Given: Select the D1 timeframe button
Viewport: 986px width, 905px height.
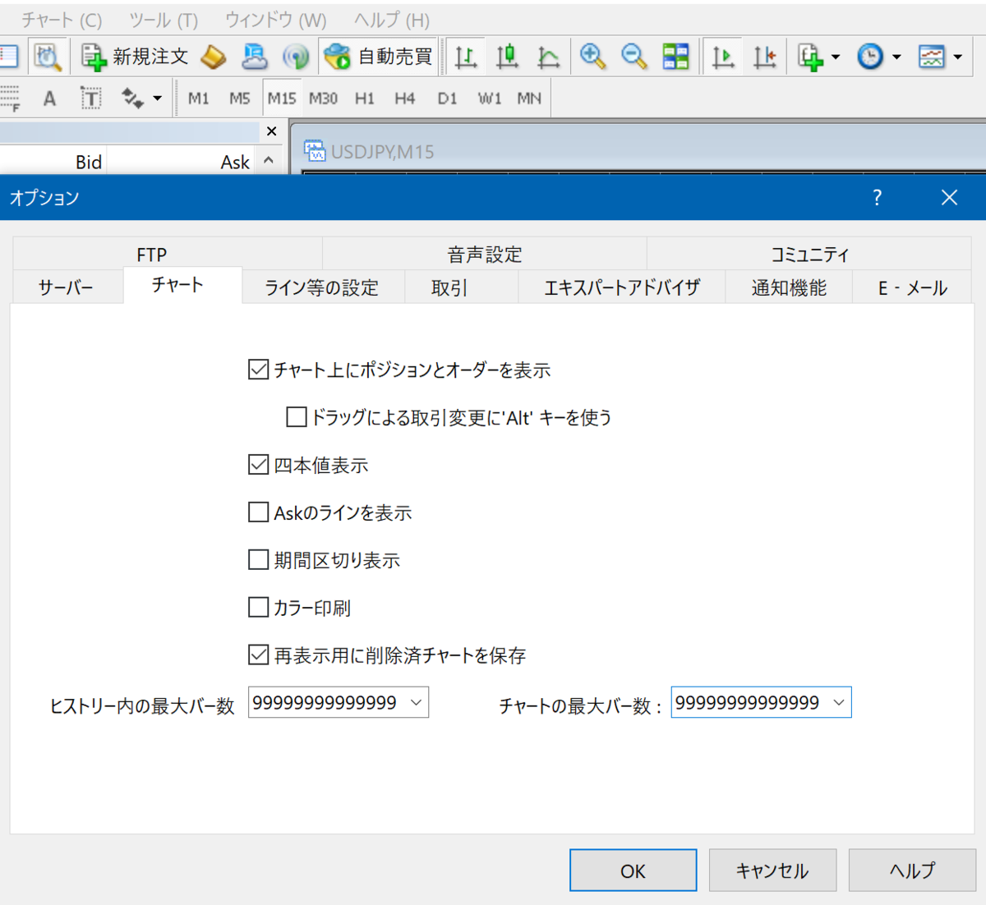Looking at the screenshot, I should [x=447, y=99].
